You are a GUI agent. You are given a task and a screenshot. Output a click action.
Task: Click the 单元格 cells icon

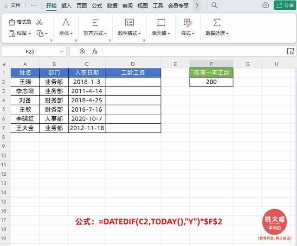(161, 22)
